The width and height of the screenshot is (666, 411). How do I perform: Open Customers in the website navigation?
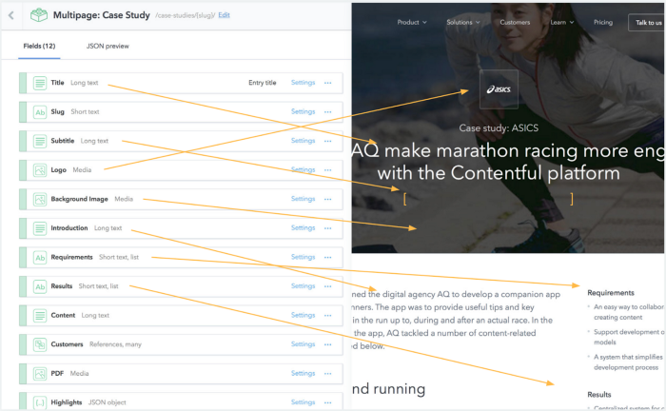[x=515, y=23]
